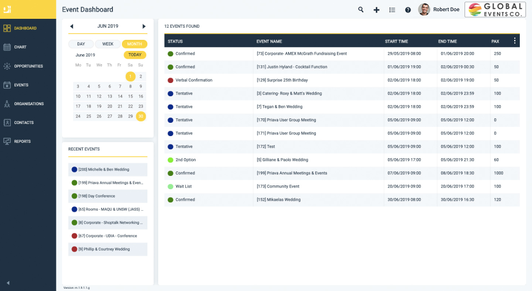532x291 pixels.
Task: Go to next month with right arrow
Action: coord(144,26)
